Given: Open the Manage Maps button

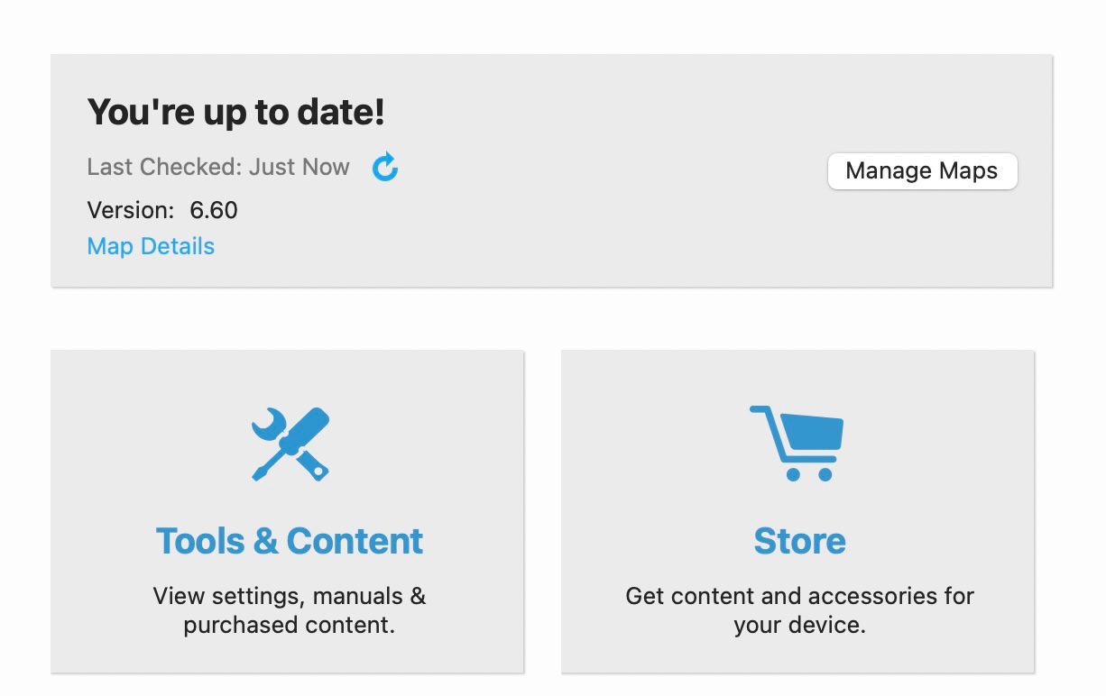Looking at the screenshot, I should click(922, 171).
